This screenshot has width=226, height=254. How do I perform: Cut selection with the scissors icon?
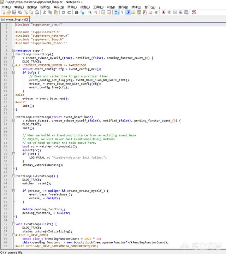[44, 12]
